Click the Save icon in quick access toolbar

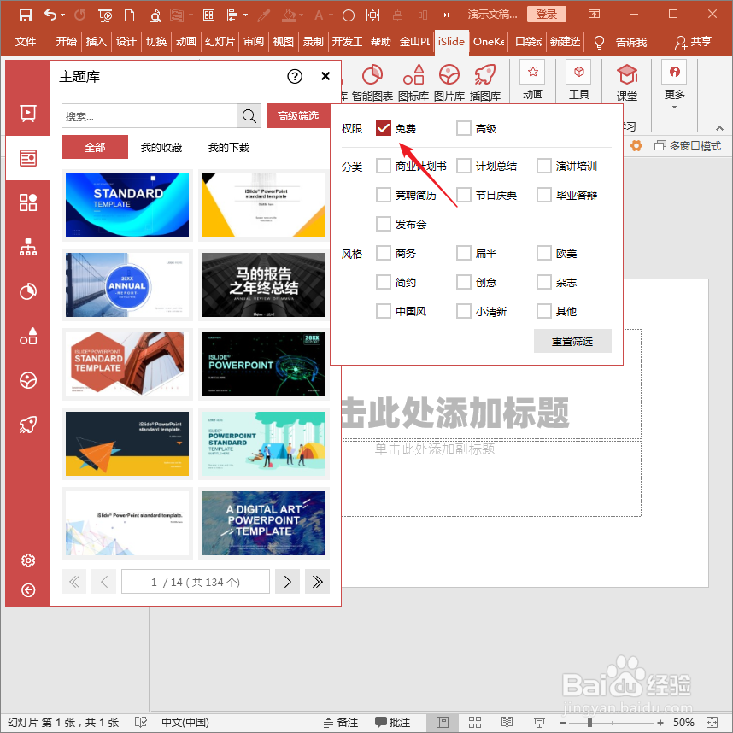click(x=26, y=15)
